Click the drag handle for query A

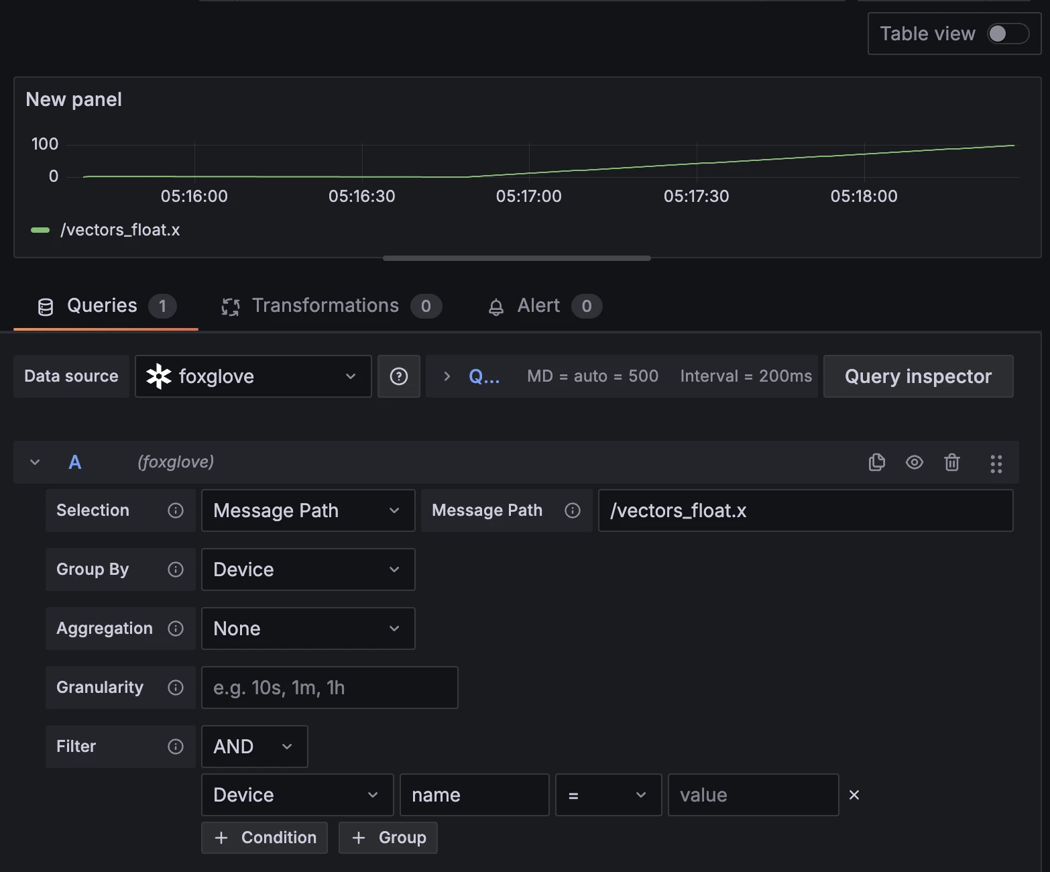[x=996, y=464]
